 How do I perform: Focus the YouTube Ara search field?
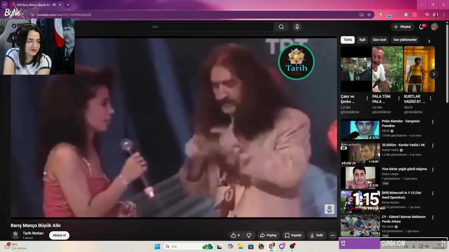point(211,27)
